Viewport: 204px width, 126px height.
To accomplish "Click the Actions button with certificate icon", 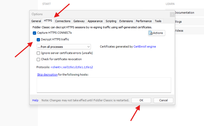I will coord(156,33).
